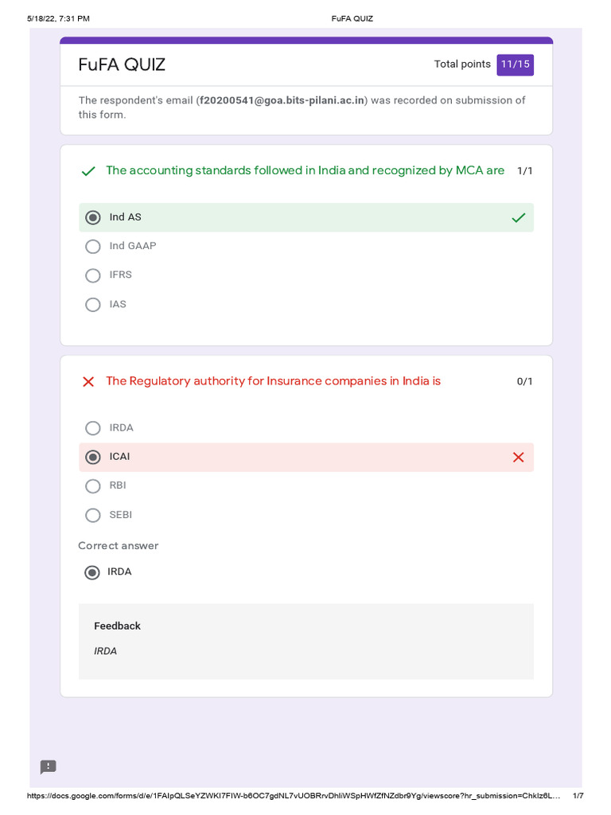Image resolution: width=611 pixels, height=815 pixels.
Task: Click green tick before accounting standards question
Action: (88, 171)
